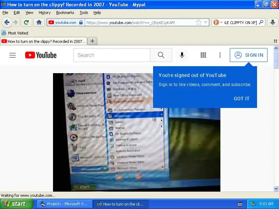This screenshot has width=279, height=209.
Task: Bookmark this page with the star icon
Action: pos(198,22)
